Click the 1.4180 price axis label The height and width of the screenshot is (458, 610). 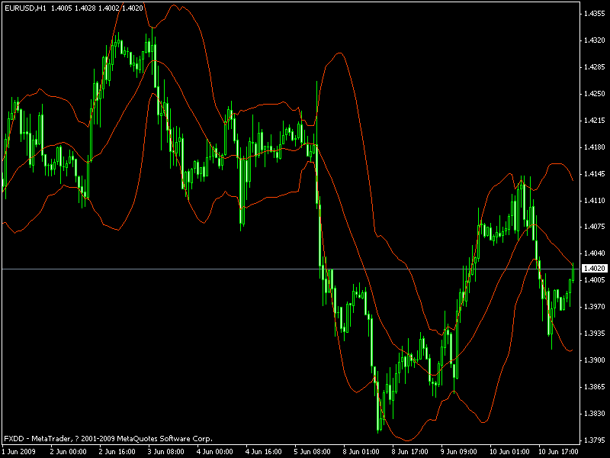pos(595,147)
